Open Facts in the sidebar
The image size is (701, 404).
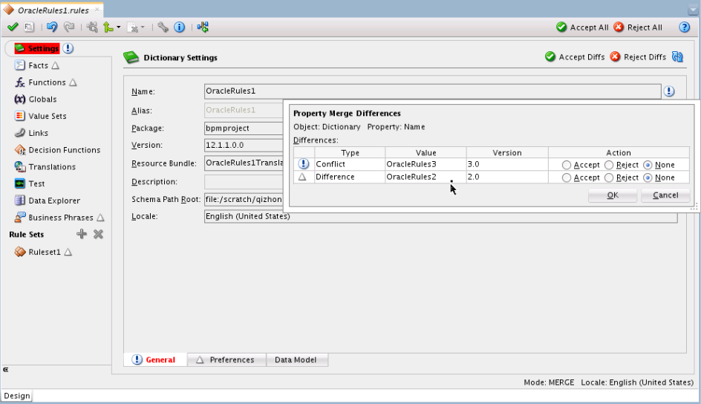coord(31,65)
